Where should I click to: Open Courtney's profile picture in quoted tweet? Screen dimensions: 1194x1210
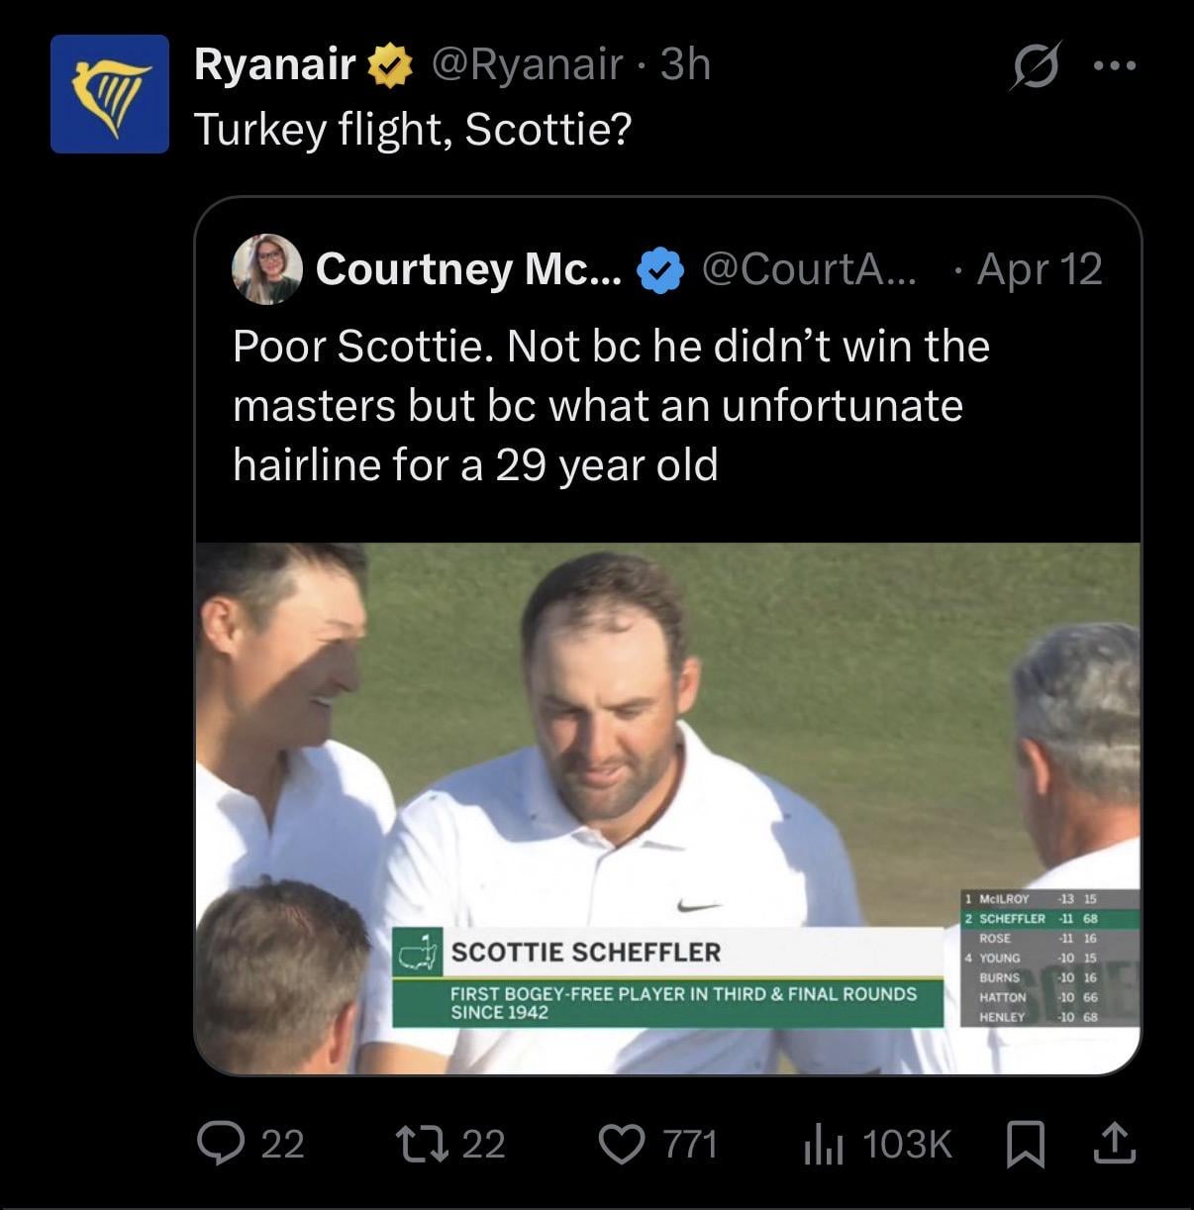click(266, 269)
